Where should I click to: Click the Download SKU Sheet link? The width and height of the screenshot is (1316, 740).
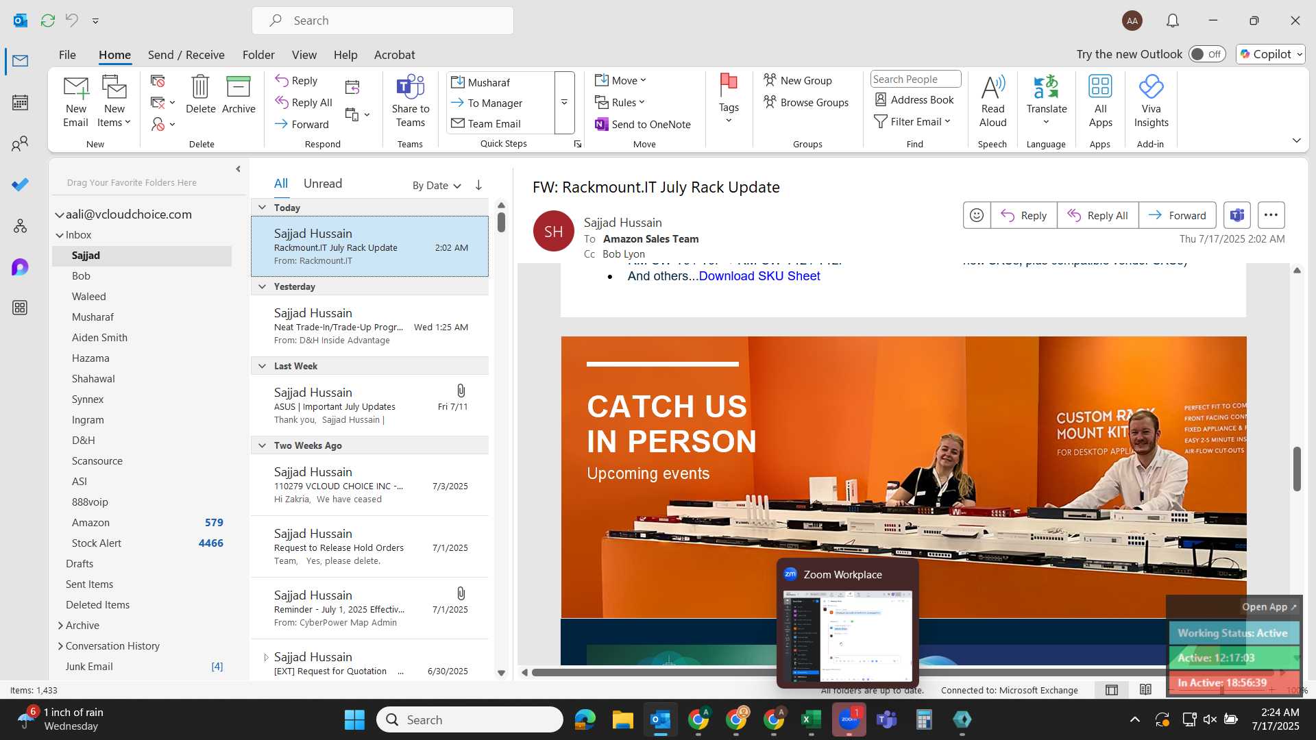[x=759, y=276]
